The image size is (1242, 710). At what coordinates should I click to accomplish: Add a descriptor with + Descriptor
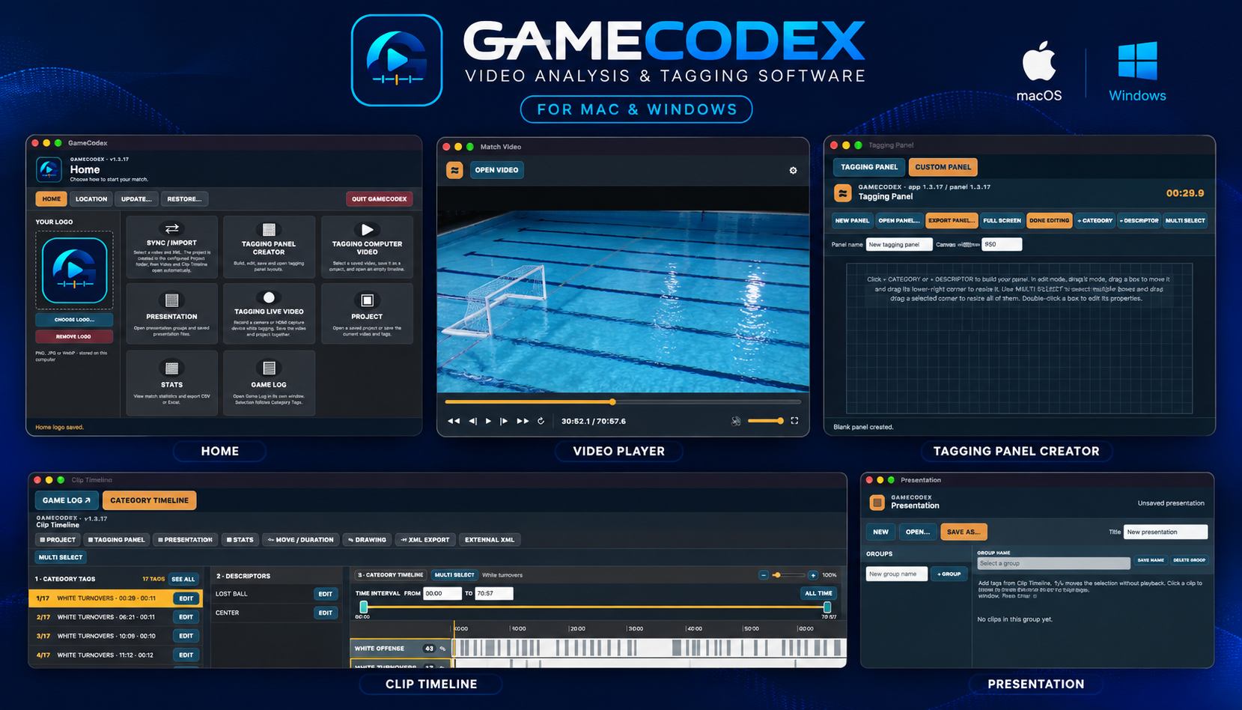click(x=1139, y=221)
